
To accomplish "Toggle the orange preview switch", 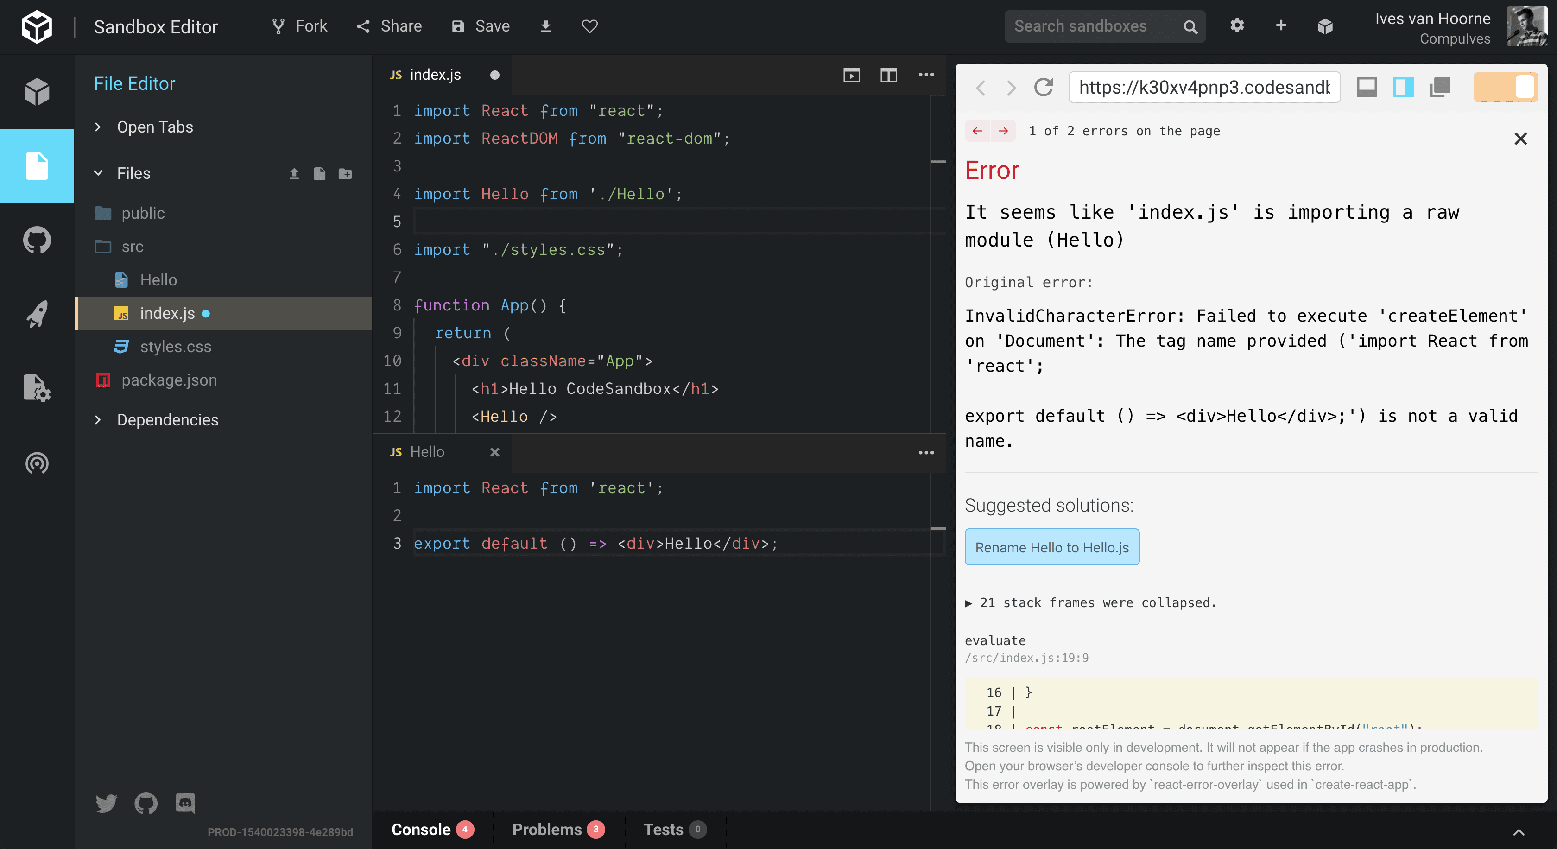I will click(1505, 88).
